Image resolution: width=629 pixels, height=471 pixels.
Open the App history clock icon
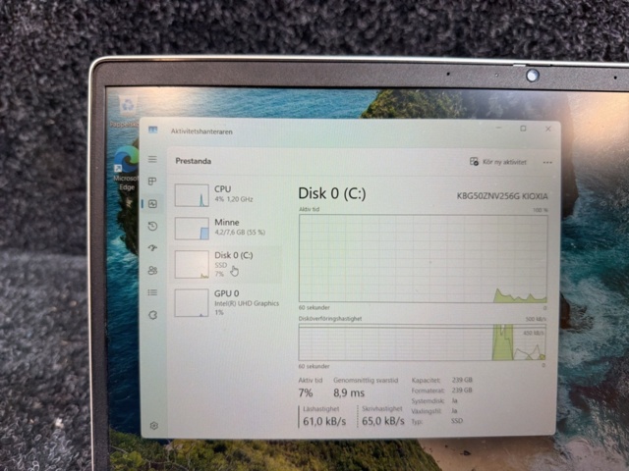[152, 227]
